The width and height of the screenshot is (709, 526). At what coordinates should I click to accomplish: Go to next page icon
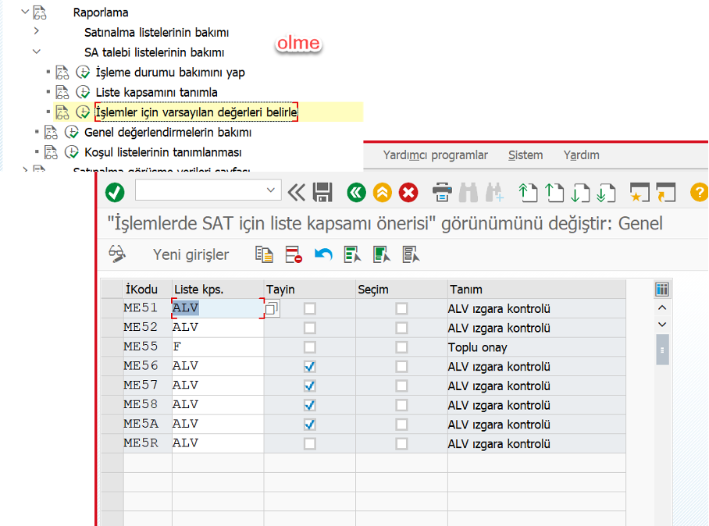(x=580, y=193)
